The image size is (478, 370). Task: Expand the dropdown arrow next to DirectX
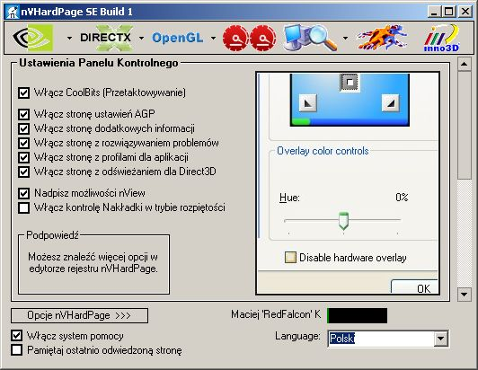[x=141, y=38]
